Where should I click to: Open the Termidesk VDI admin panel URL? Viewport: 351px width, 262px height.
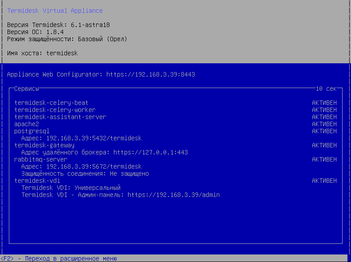coord(174,195)
